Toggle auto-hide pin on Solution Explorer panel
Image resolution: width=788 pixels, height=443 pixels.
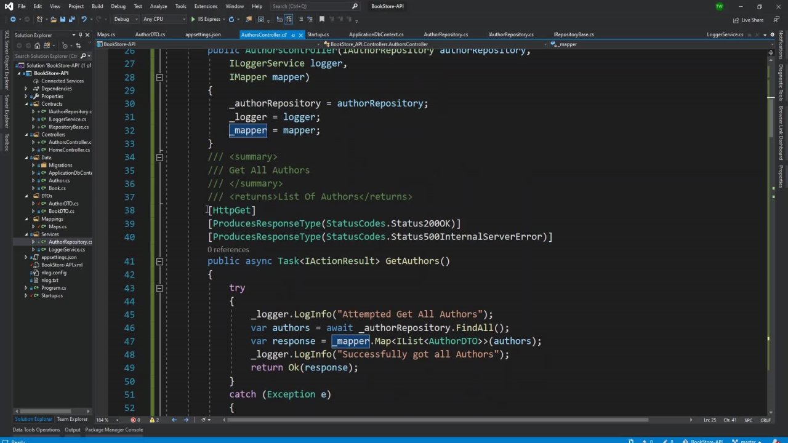(81, 35)
